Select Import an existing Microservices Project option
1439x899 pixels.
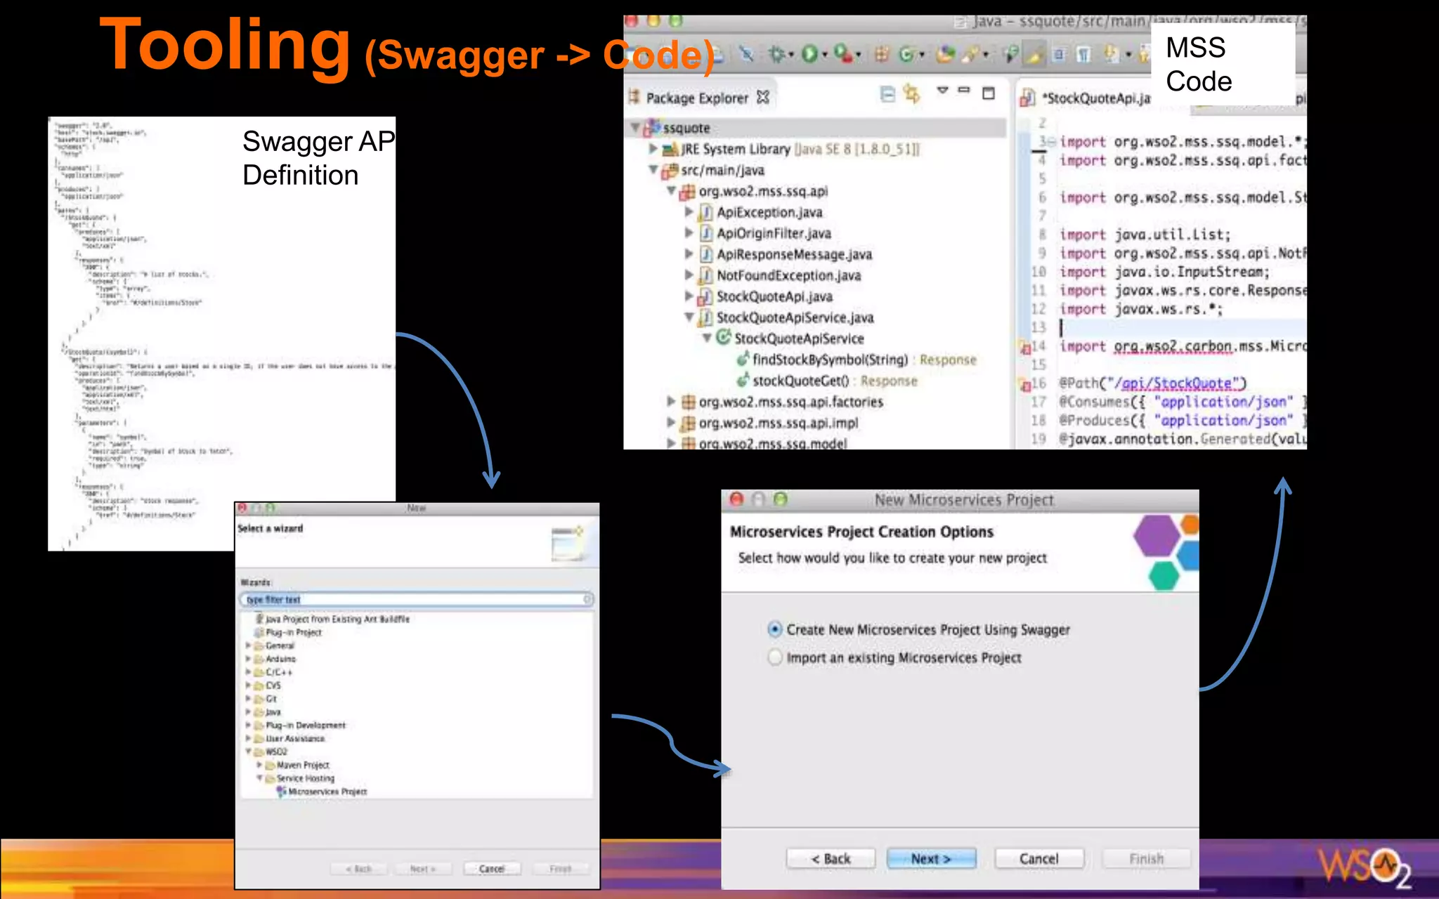774,657
